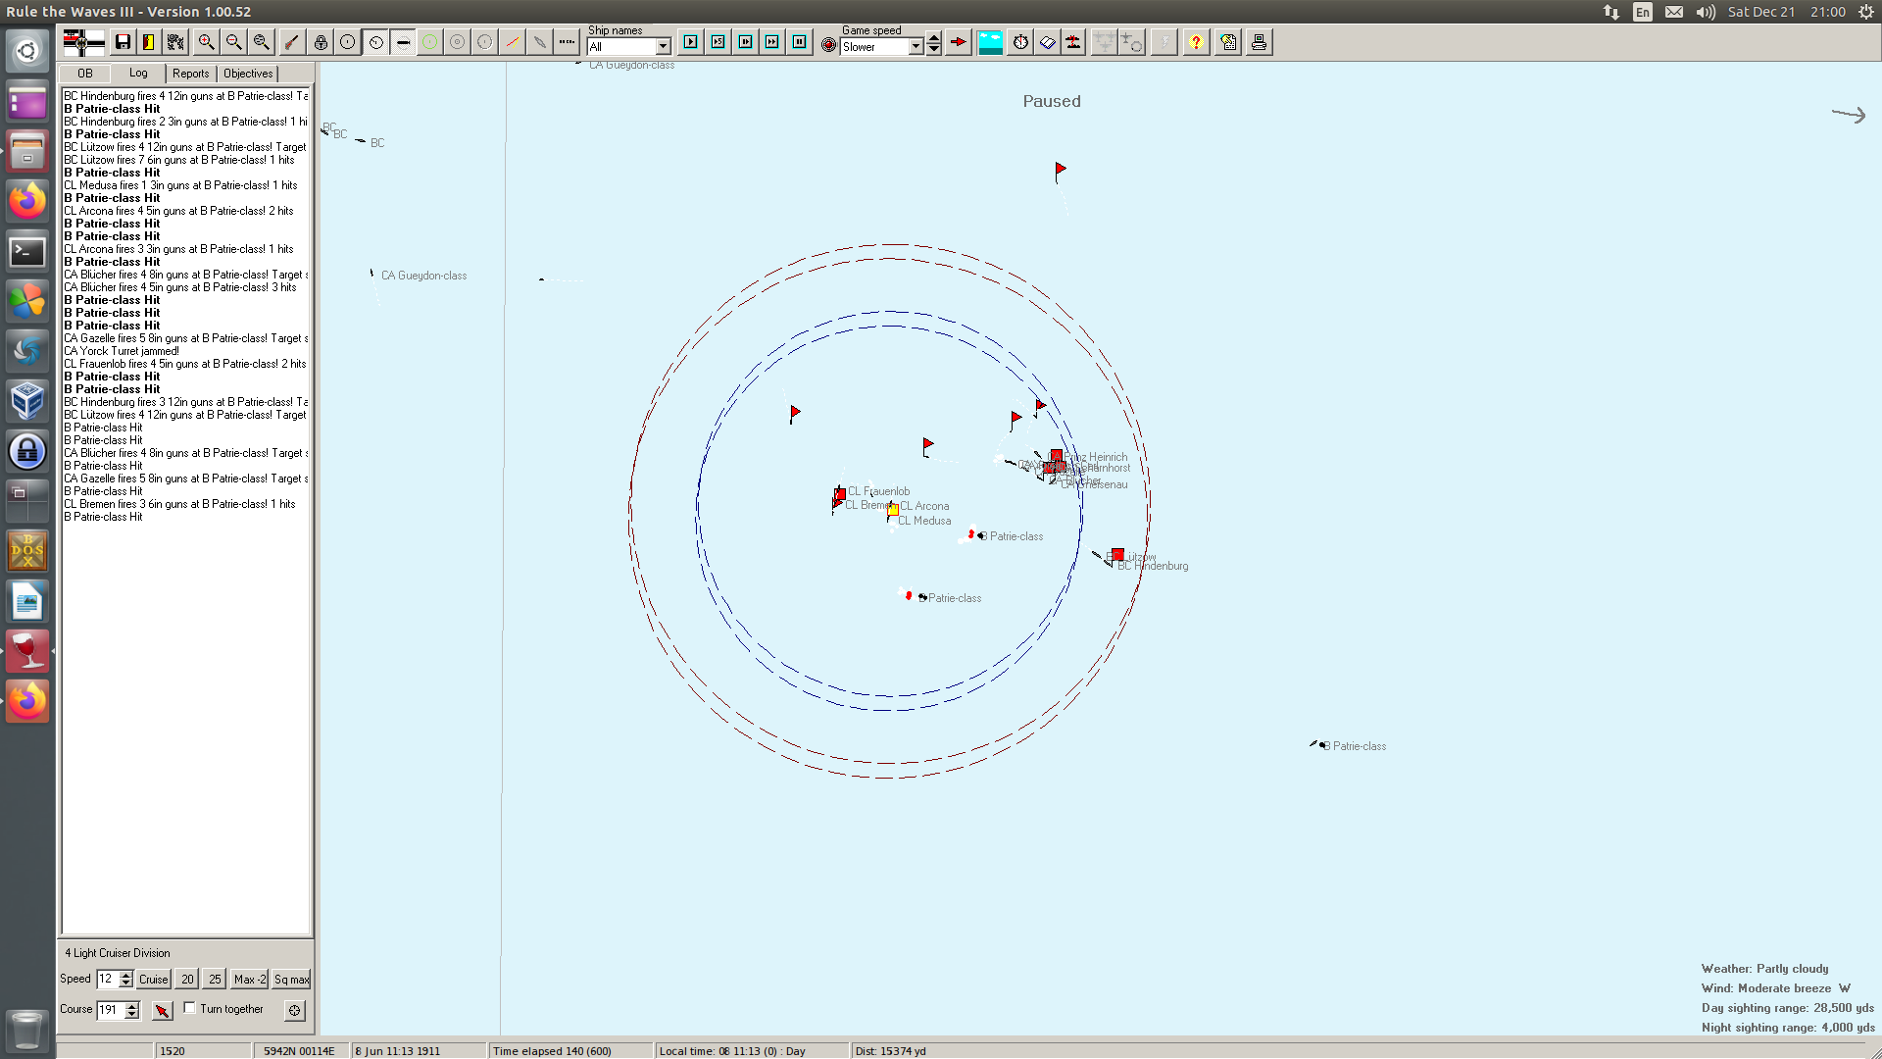Click the red sinking ship icon
The image size is (1882, 1059).
click(1073, 42)
